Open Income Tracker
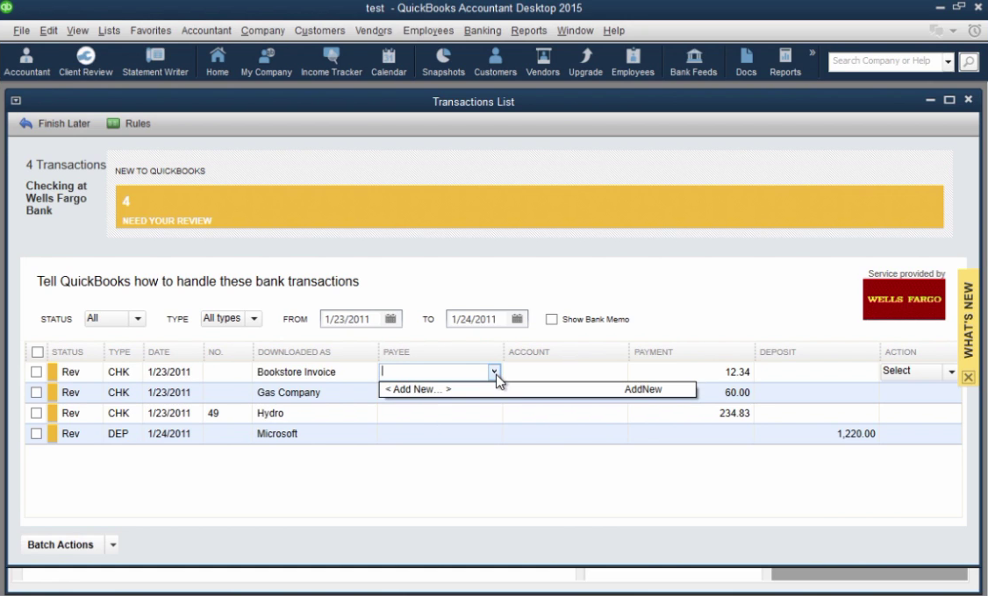Viewport: 988px width, 596px height. click(332, 62)
